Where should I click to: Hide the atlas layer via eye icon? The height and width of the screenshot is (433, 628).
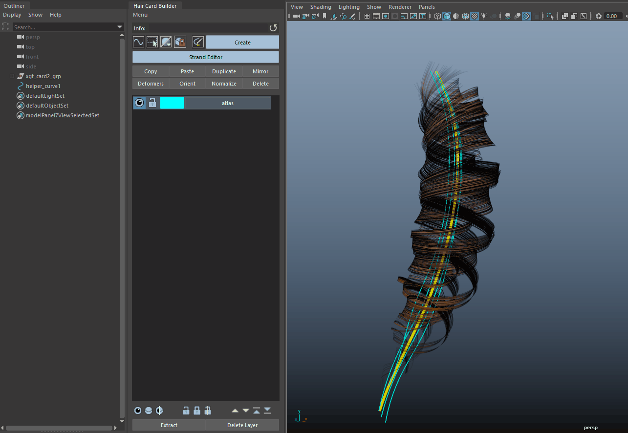[x=139, y=103]
